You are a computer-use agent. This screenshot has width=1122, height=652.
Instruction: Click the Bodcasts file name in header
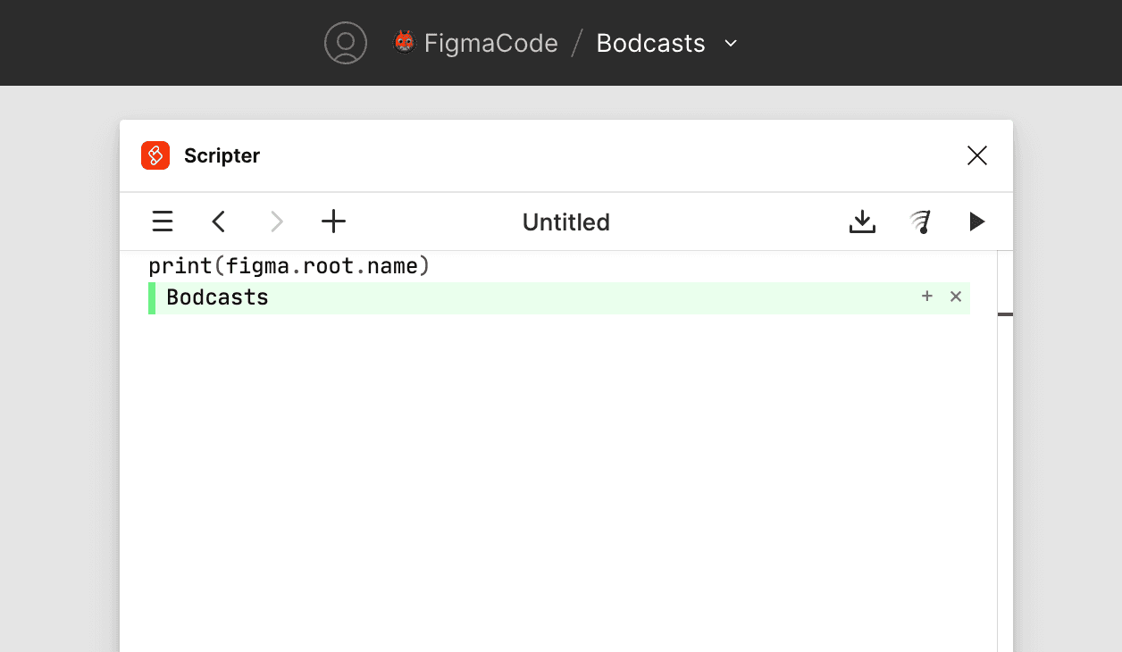[x=650, y=43]
